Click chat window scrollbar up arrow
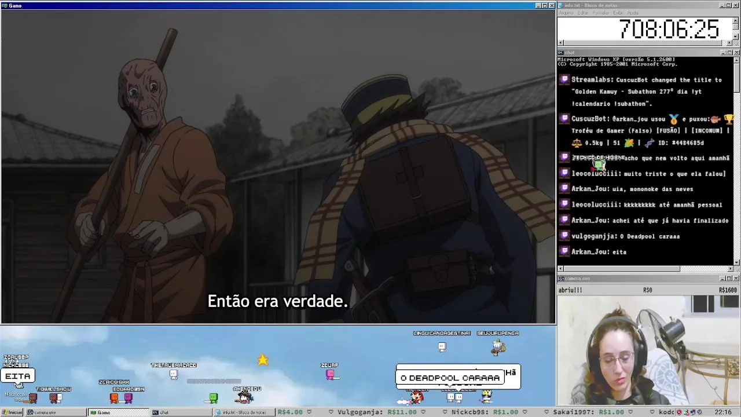The width and height of the screenshot is (741, 417). [736, 60]
